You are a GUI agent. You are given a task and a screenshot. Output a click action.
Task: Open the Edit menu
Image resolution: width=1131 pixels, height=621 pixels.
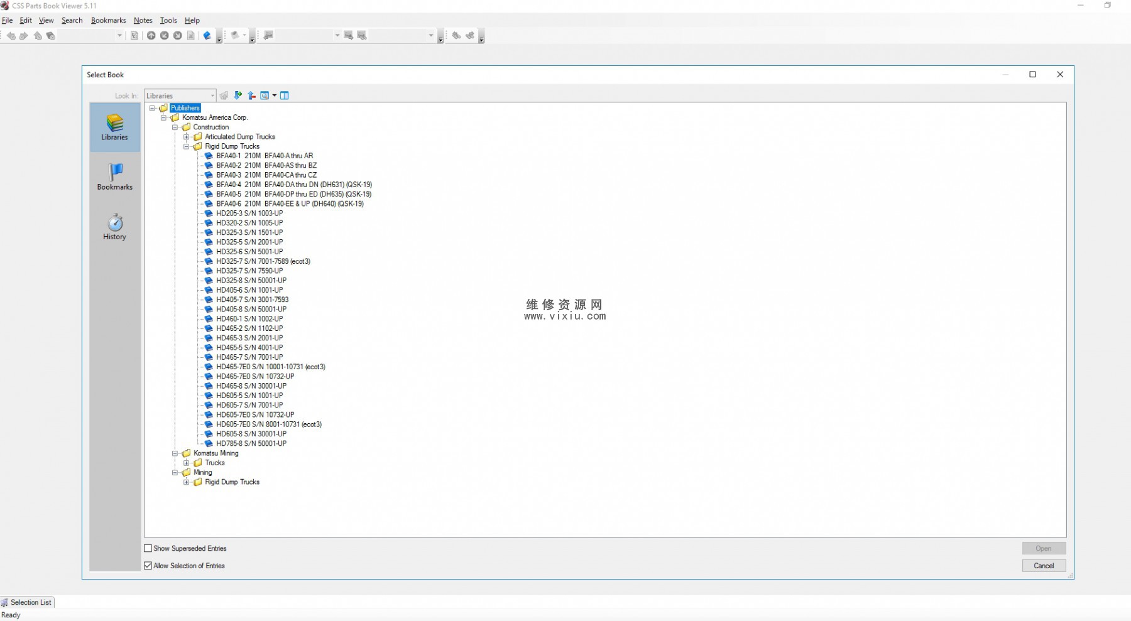[26, 20]
